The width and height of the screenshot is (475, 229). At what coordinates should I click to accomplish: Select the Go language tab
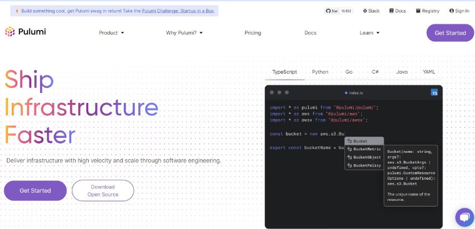click(349, 72)
